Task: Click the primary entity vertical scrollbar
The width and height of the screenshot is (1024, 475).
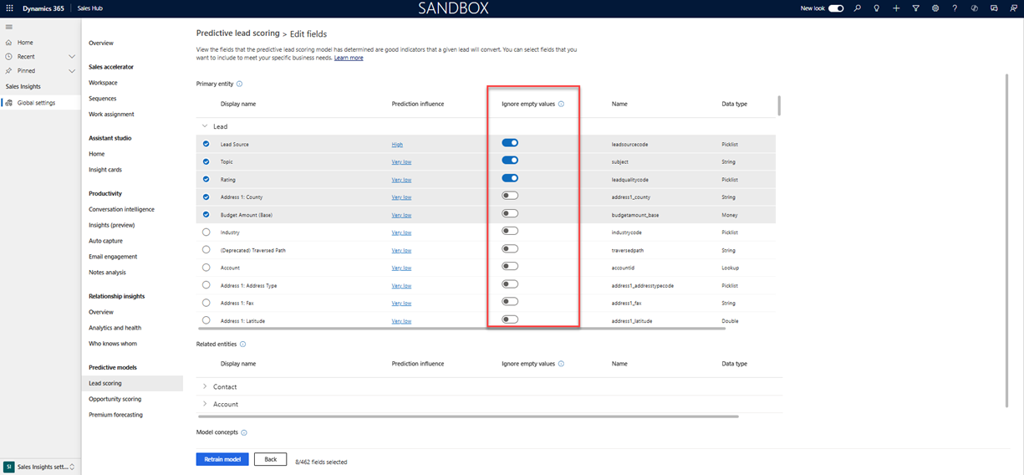Action: click(x=779, y=105)
